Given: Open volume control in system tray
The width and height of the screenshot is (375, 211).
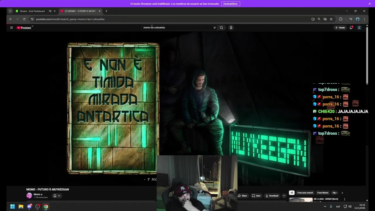Looking at the screenshot, I should [350, 207].
